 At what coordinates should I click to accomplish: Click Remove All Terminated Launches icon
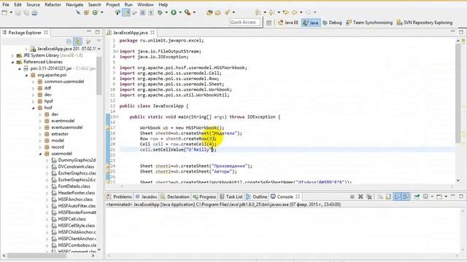pos(369,196)
